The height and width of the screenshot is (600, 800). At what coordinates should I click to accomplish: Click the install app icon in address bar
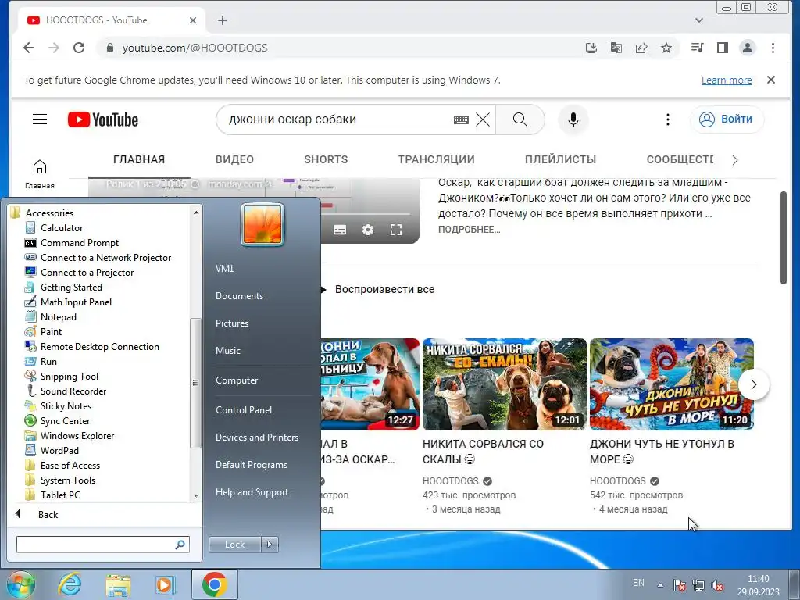591,48
